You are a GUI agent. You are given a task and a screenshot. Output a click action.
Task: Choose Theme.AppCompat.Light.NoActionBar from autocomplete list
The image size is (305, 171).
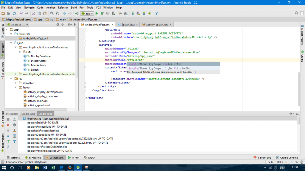[x=160, y=68]
